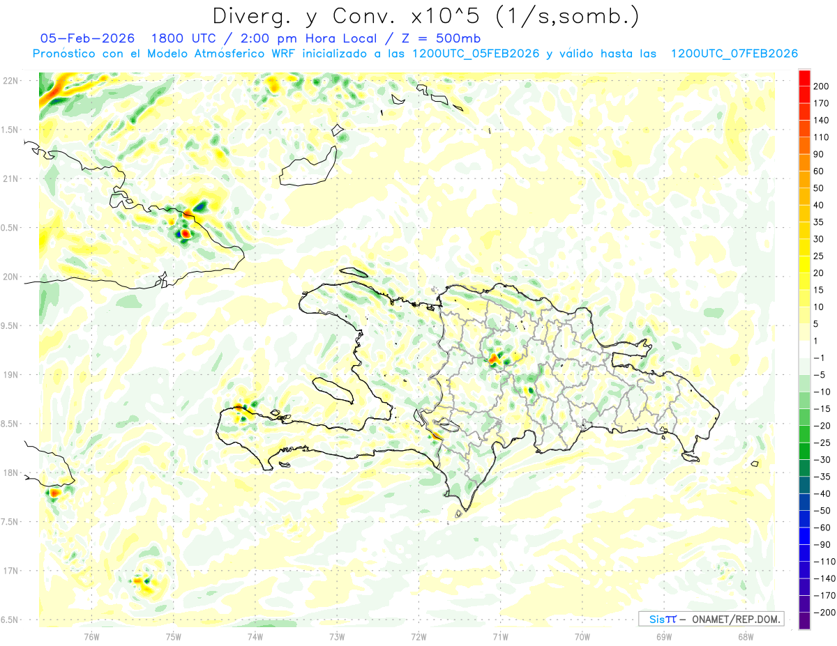Click the initialization stamp "1200UTC_05FEB2026"
This screenshot has height=646, width=837.
(x=475, y=54)
